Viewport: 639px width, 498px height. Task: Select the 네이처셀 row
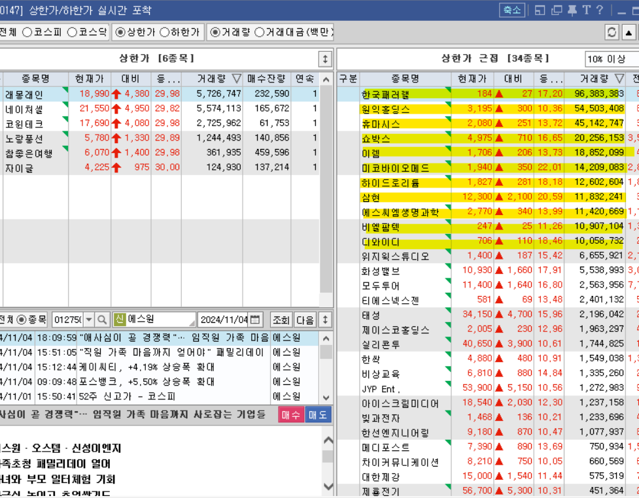click(160, 108)
